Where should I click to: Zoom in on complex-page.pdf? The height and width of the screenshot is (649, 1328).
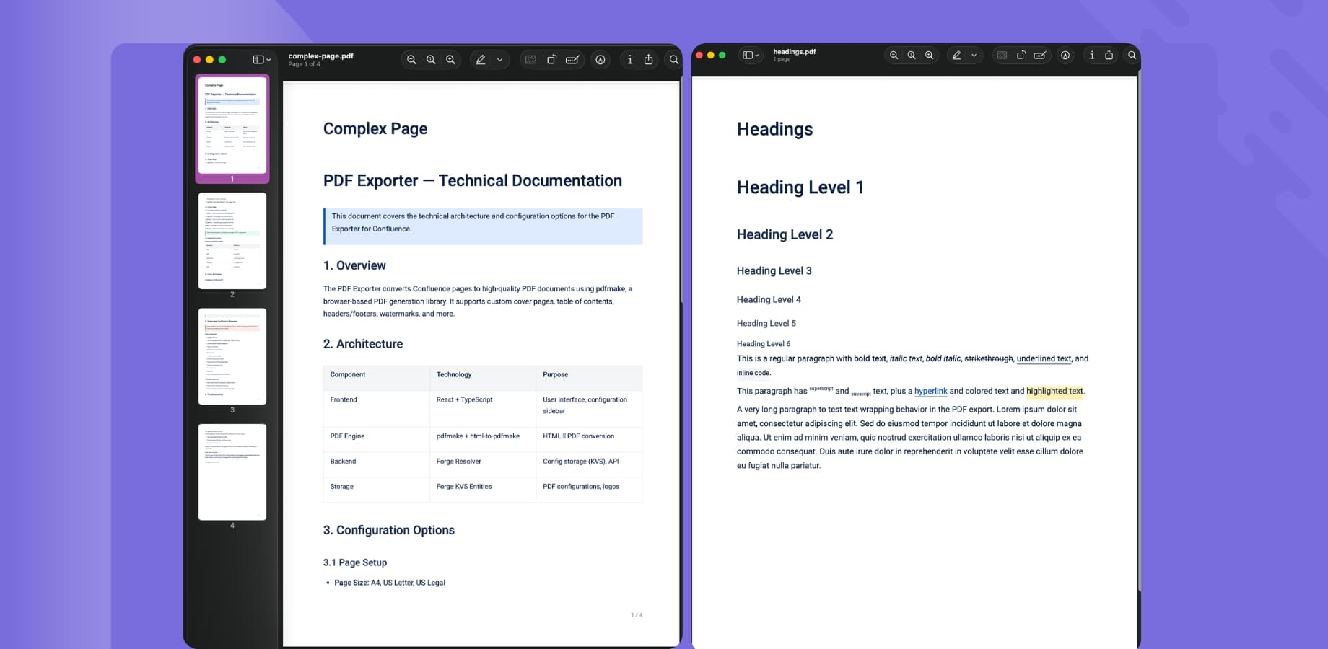click(450, 59)
